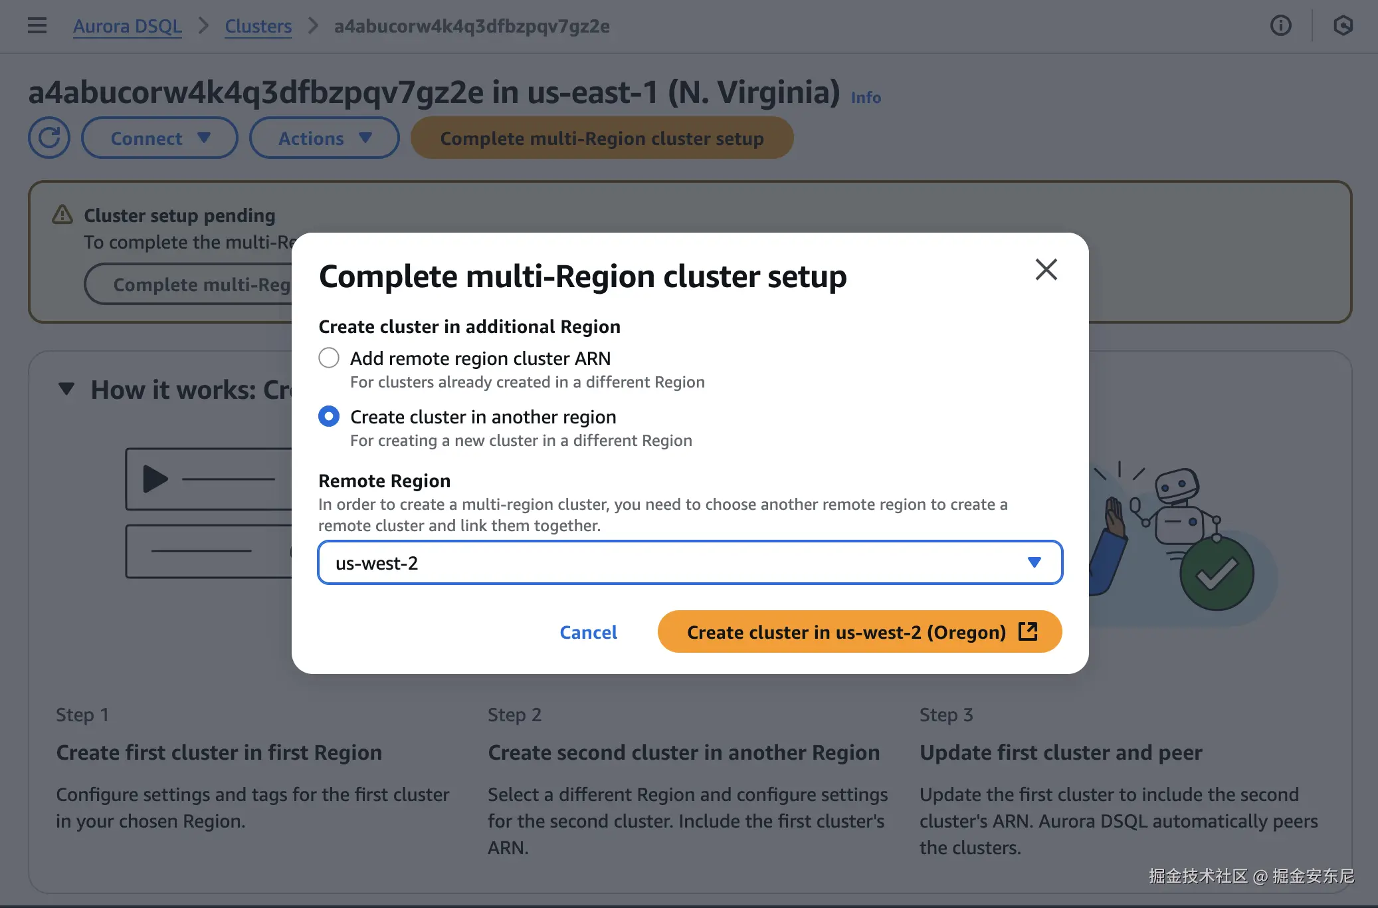Select Add remote region cluster ARN
The image size is (1378, 908).
pyautogui.click(x=329, y=358)
